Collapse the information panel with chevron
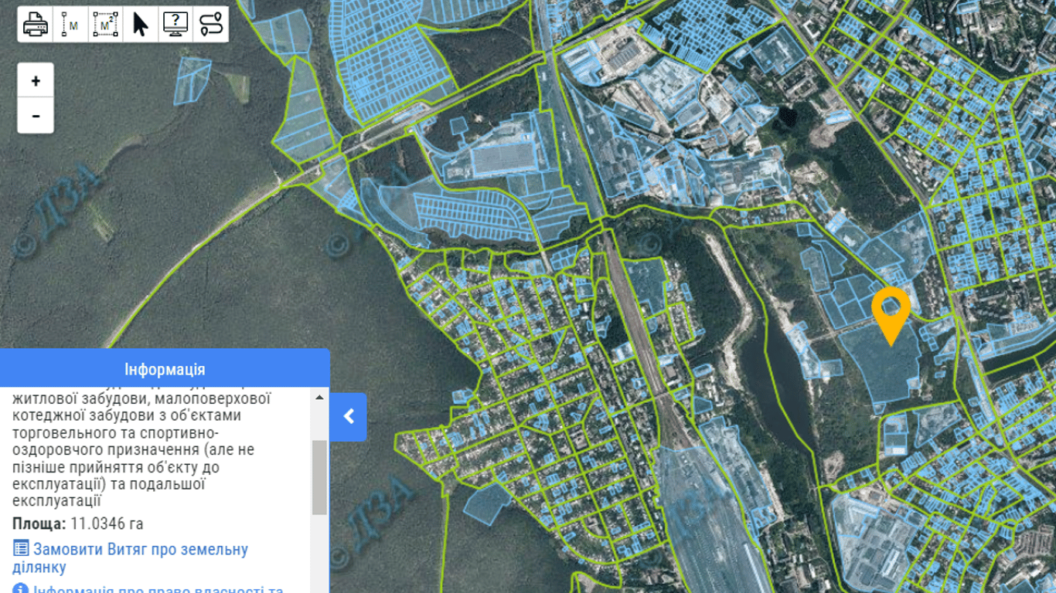 (348, 417)
